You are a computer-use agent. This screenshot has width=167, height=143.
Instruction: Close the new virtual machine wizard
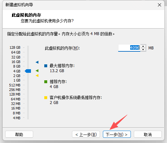(160, 5)
